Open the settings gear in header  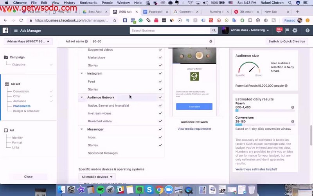click(295, 31)
